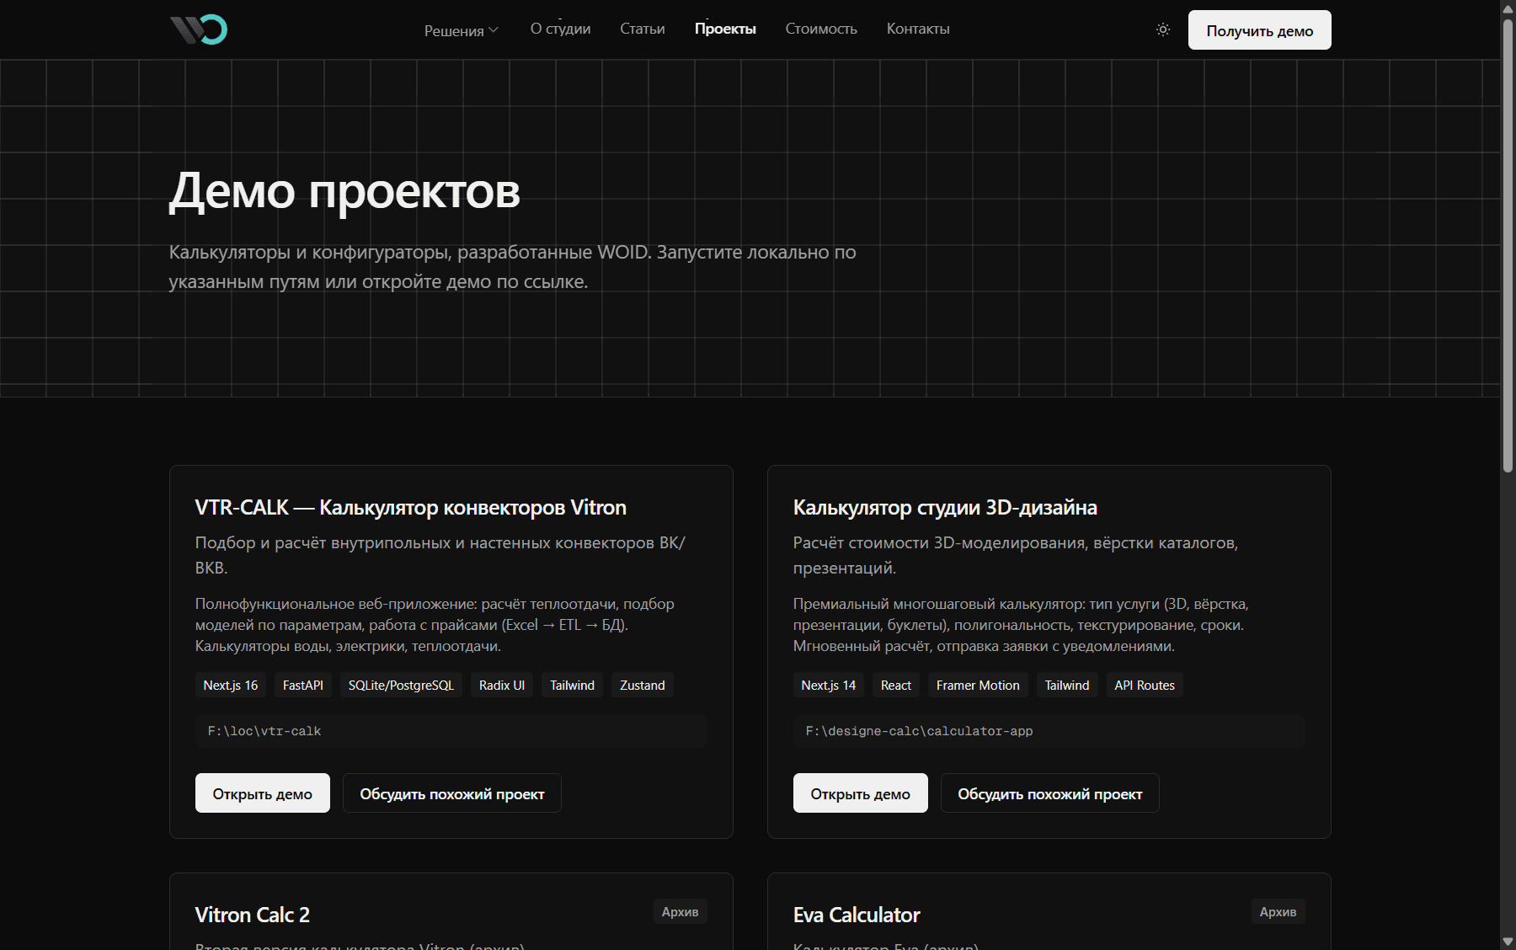Go to the Статьи section

tap(643, 29)
